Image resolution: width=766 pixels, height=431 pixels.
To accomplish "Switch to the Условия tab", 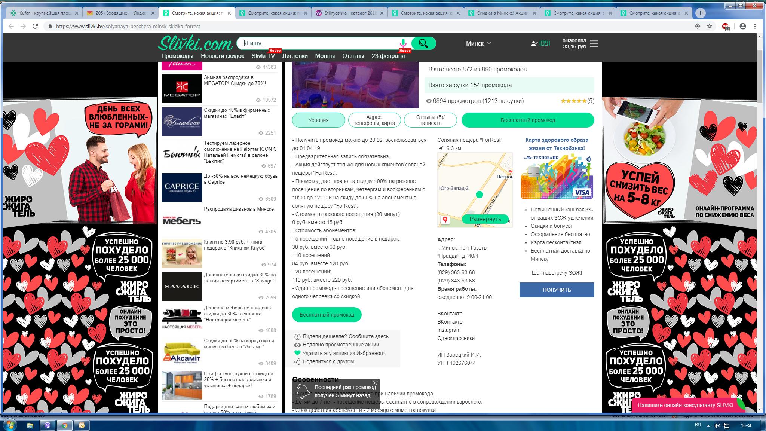I will 318,120.
